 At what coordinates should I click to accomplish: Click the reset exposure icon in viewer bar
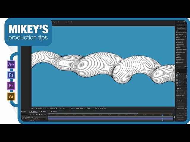[103, 109]
